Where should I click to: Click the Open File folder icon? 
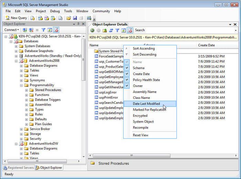click(69, 18)
